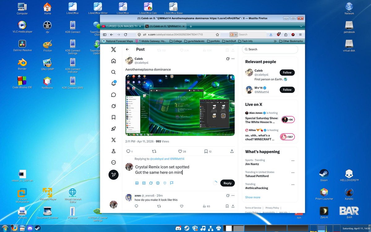371x232 pixels.
Task: Open Grok icon in X sidebar
Action: (113, 106)
